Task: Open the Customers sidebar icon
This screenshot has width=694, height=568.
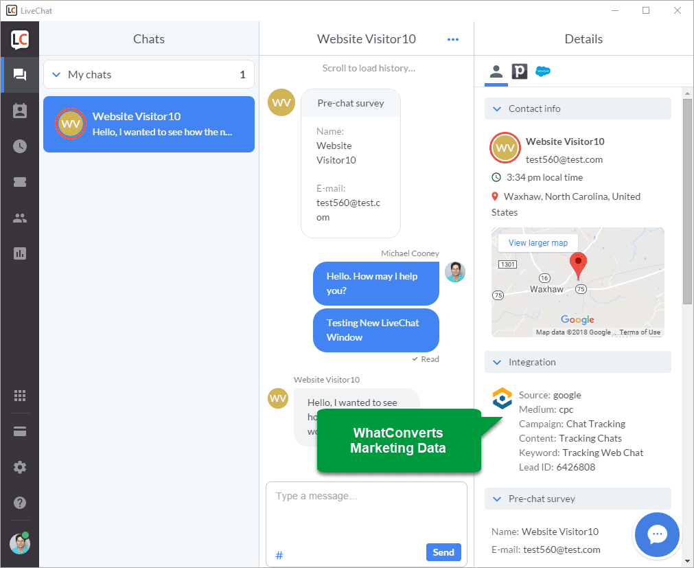Action: tap(20, 111)
